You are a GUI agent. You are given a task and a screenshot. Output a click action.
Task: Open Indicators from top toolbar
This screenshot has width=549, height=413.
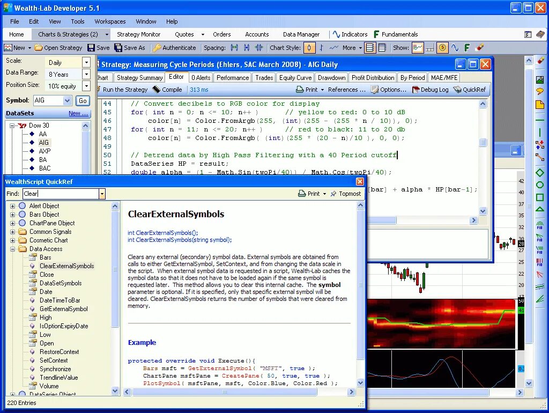point(350,34)
